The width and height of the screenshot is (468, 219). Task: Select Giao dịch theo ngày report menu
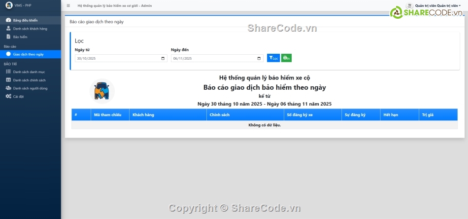(x=31, y=54)
